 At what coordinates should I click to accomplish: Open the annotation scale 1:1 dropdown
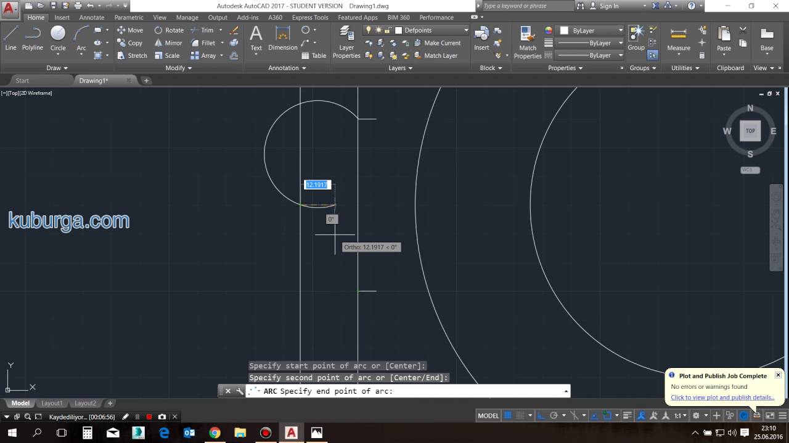coord(681,415)
